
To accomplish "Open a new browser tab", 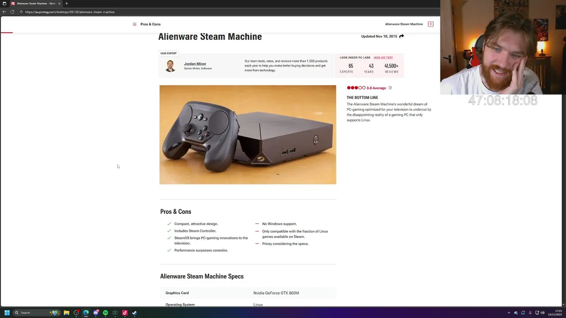I will [67, 4].
